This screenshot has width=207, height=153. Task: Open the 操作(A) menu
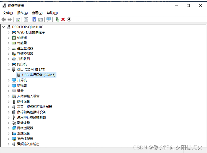22,13
